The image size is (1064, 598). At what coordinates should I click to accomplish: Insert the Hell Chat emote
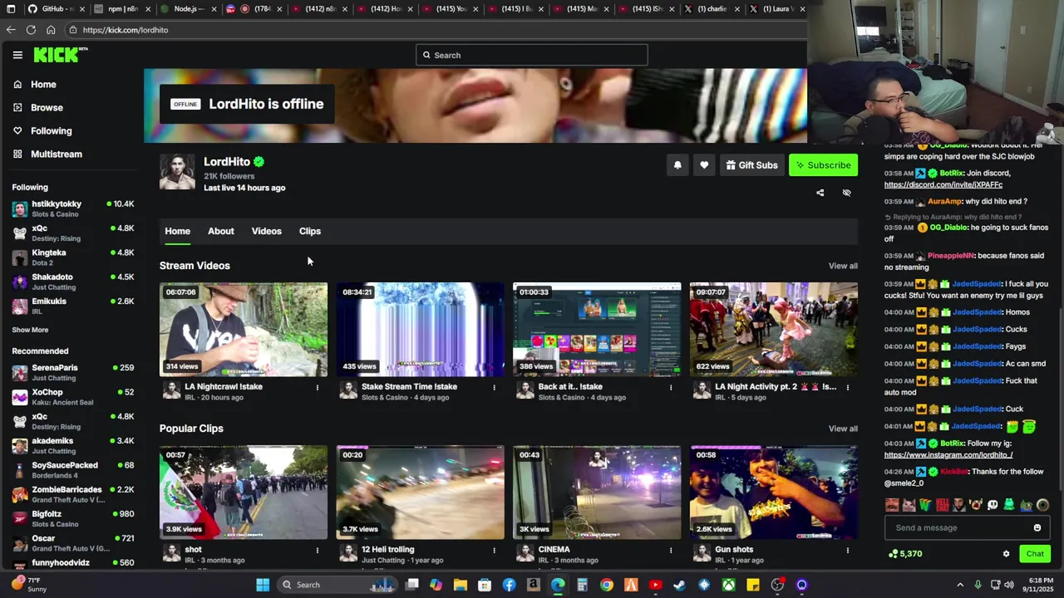(942, 505)
